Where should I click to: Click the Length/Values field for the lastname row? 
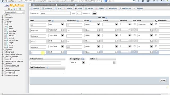tap(74, 36)
